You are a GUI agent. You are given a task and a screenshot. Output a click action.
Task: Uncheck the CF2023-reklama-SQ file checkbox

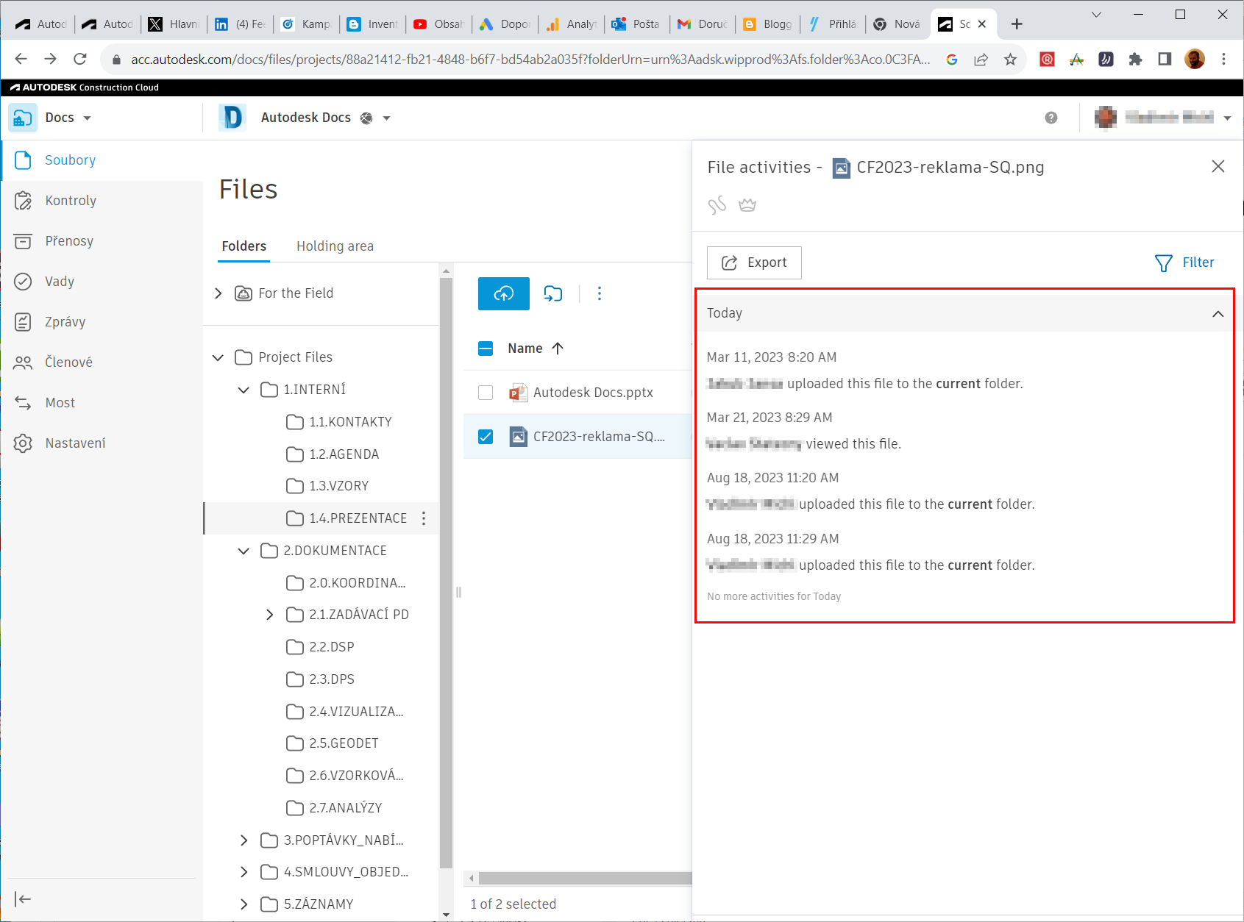click(x=486, y=437)
